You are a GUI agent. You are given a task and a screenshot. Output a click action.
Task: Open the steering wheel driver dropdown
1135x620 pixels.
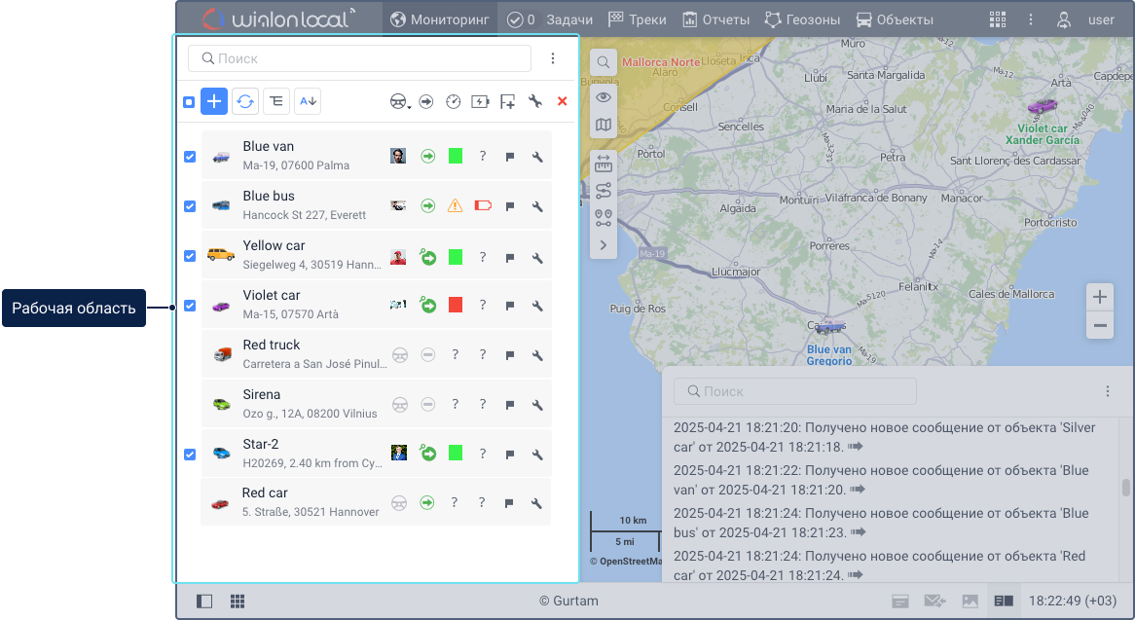(399, 101)
